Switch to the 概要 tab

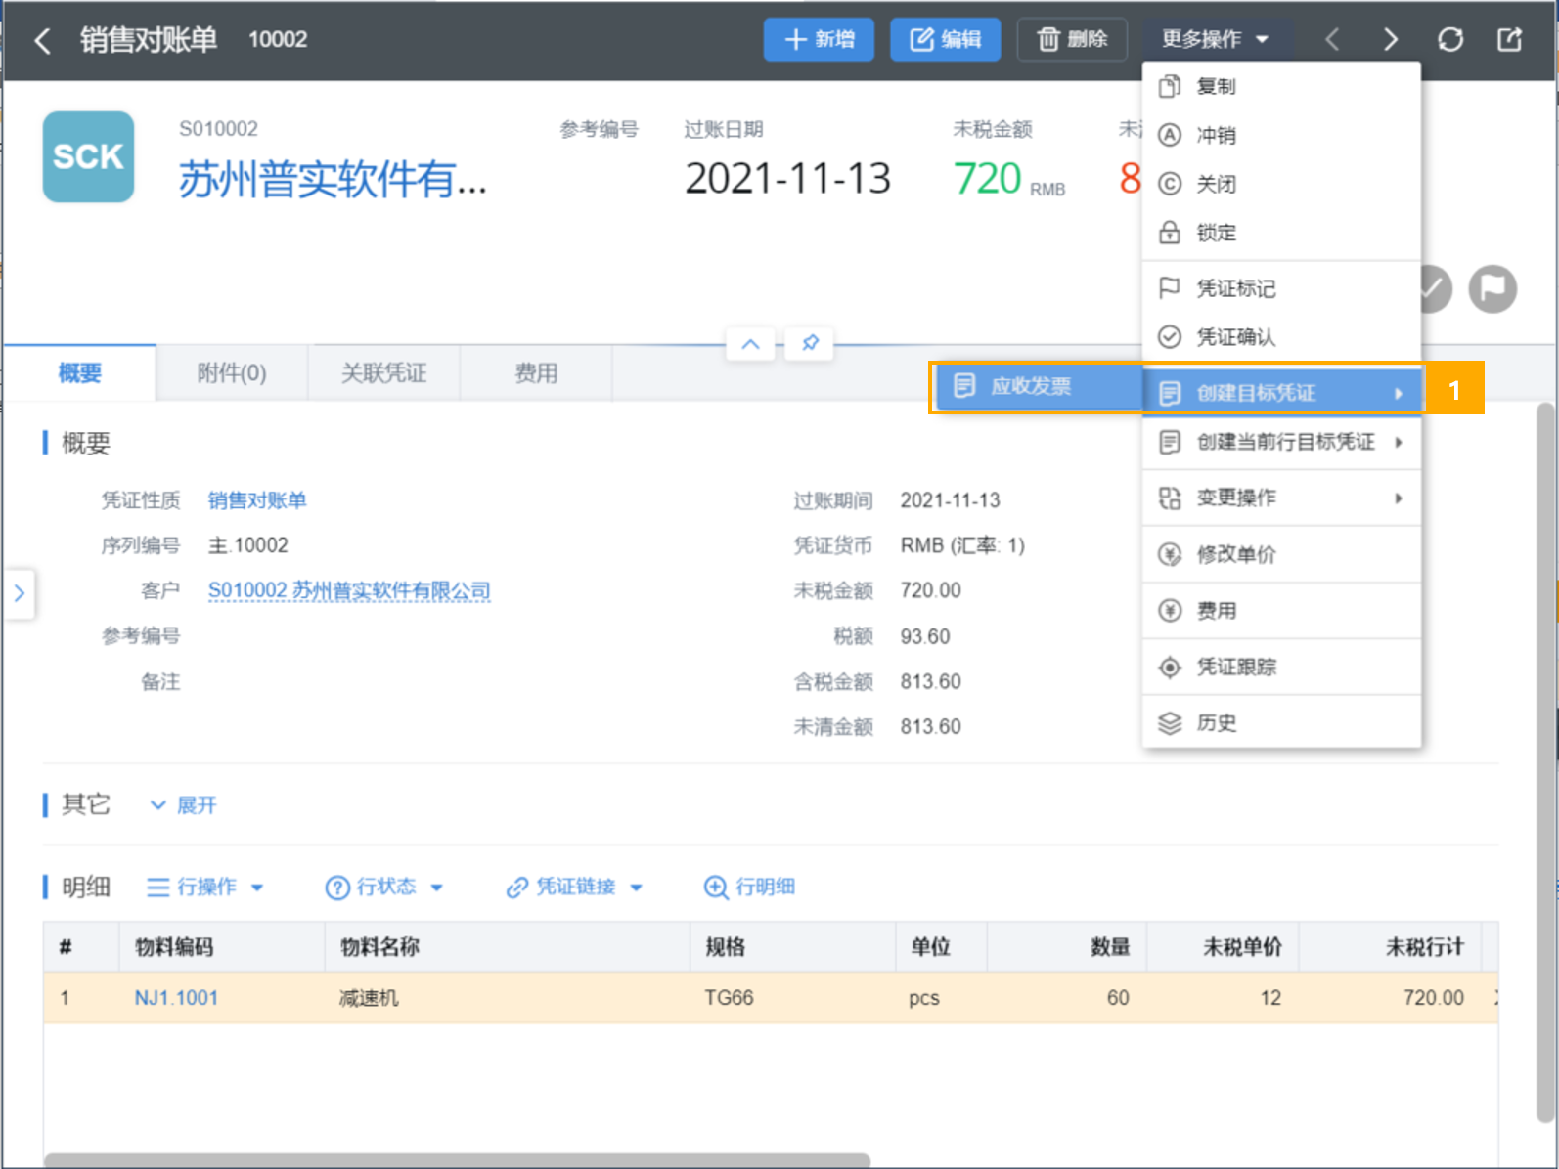click(x=79, y=372)
